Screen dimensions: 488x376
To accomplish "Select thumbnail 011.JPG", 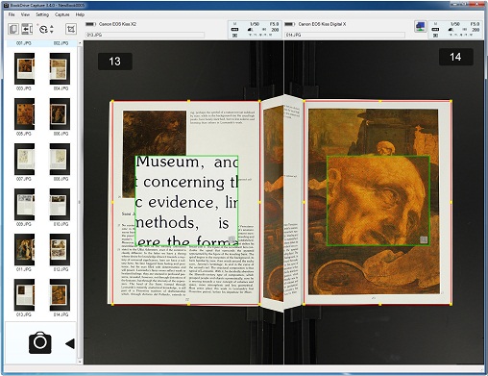I will point(24,249).
